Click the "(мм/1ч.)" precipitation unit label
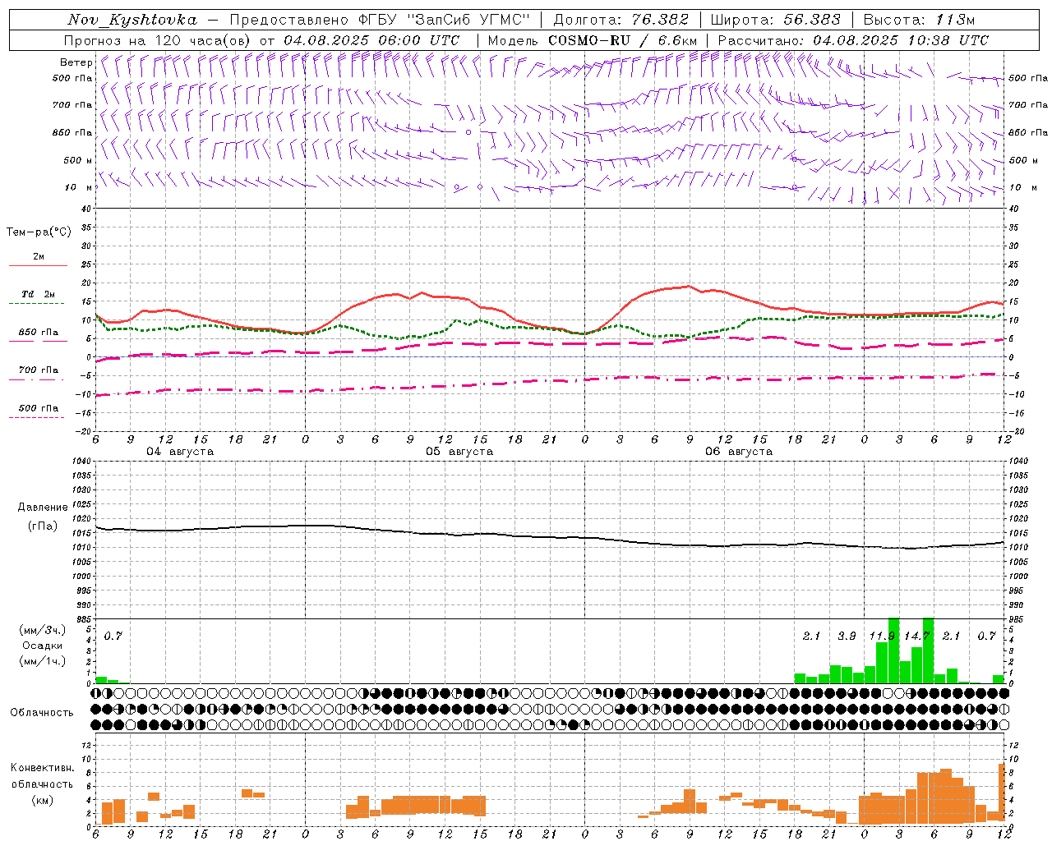1052x841 pixels. coord(42,661)
